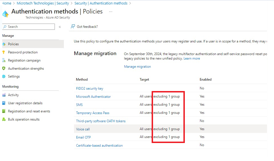
Task: Open the SMS method link
Action: [x=79, y=105]
